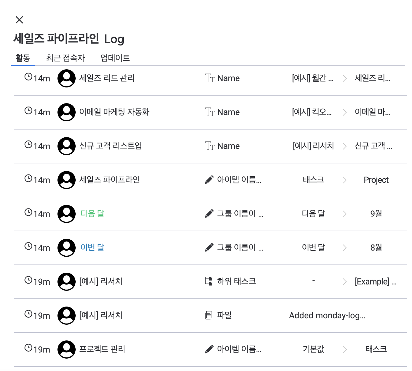Image resolution: width=412 pixels, height=371 pixels.
Task: Click the arrow between 태스크 and Project
Action: coord(345,180)
